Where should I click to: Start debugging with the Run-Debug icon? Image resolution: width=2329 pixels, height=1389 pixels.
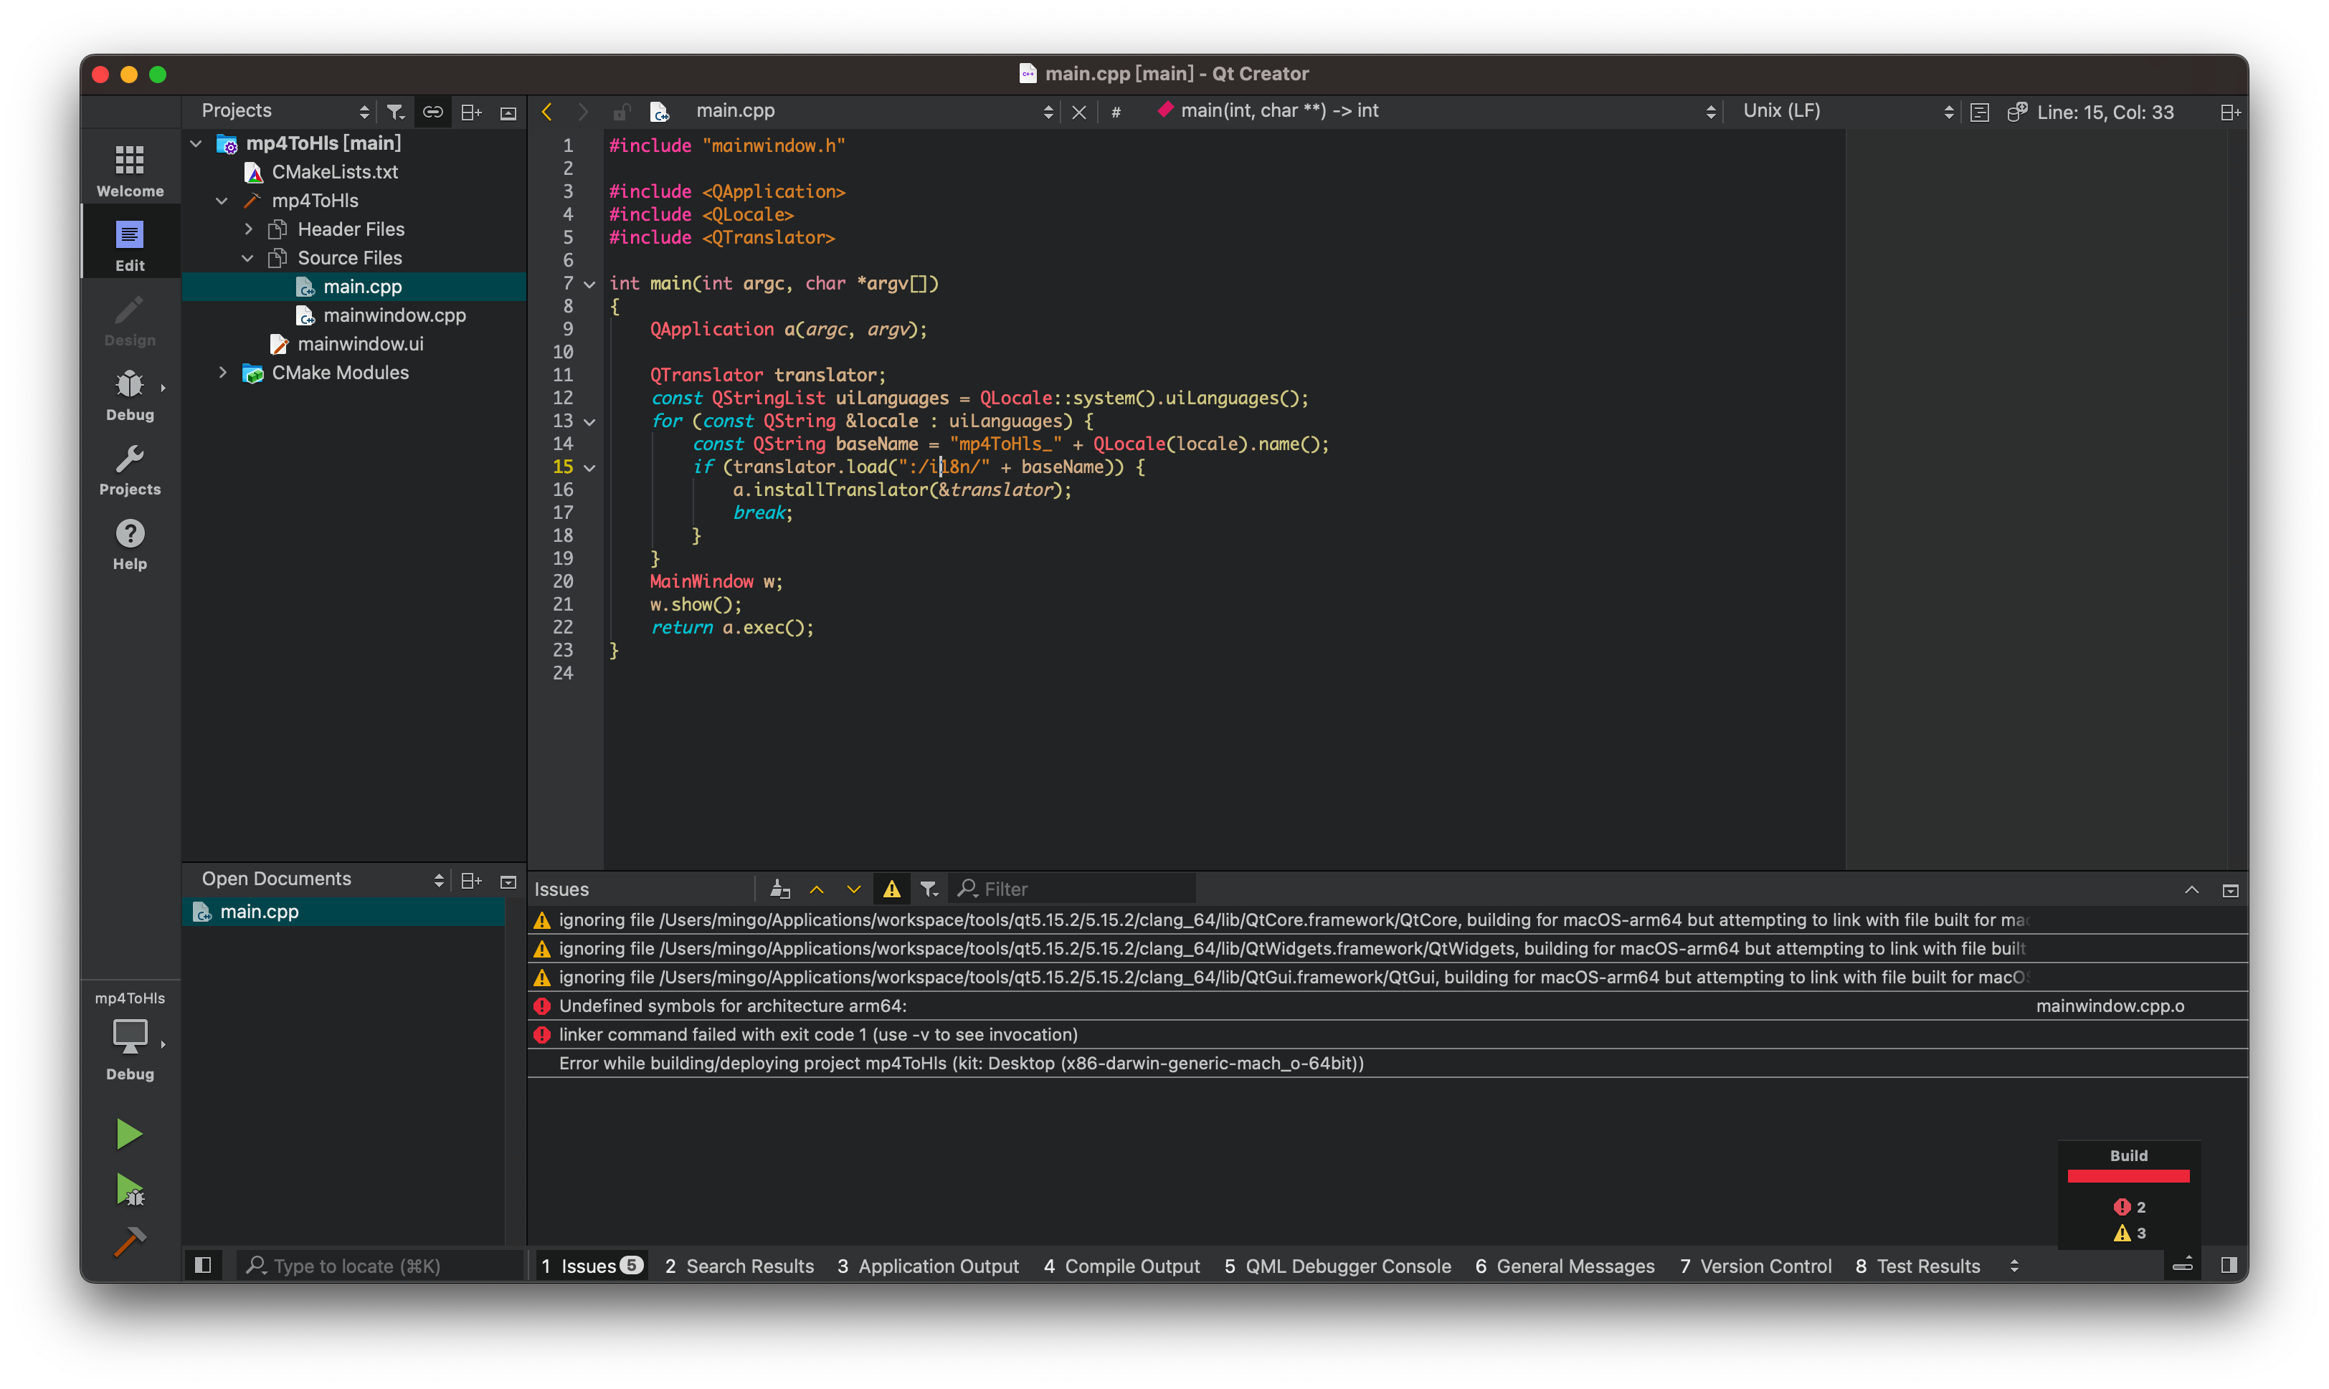click(129, 1190)
